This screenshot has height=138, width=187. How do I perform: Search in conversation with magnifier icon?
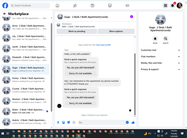(166, 39)
